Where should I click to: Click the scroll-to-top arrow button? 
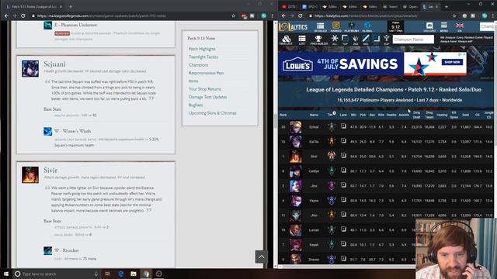(x=261, y=257)
